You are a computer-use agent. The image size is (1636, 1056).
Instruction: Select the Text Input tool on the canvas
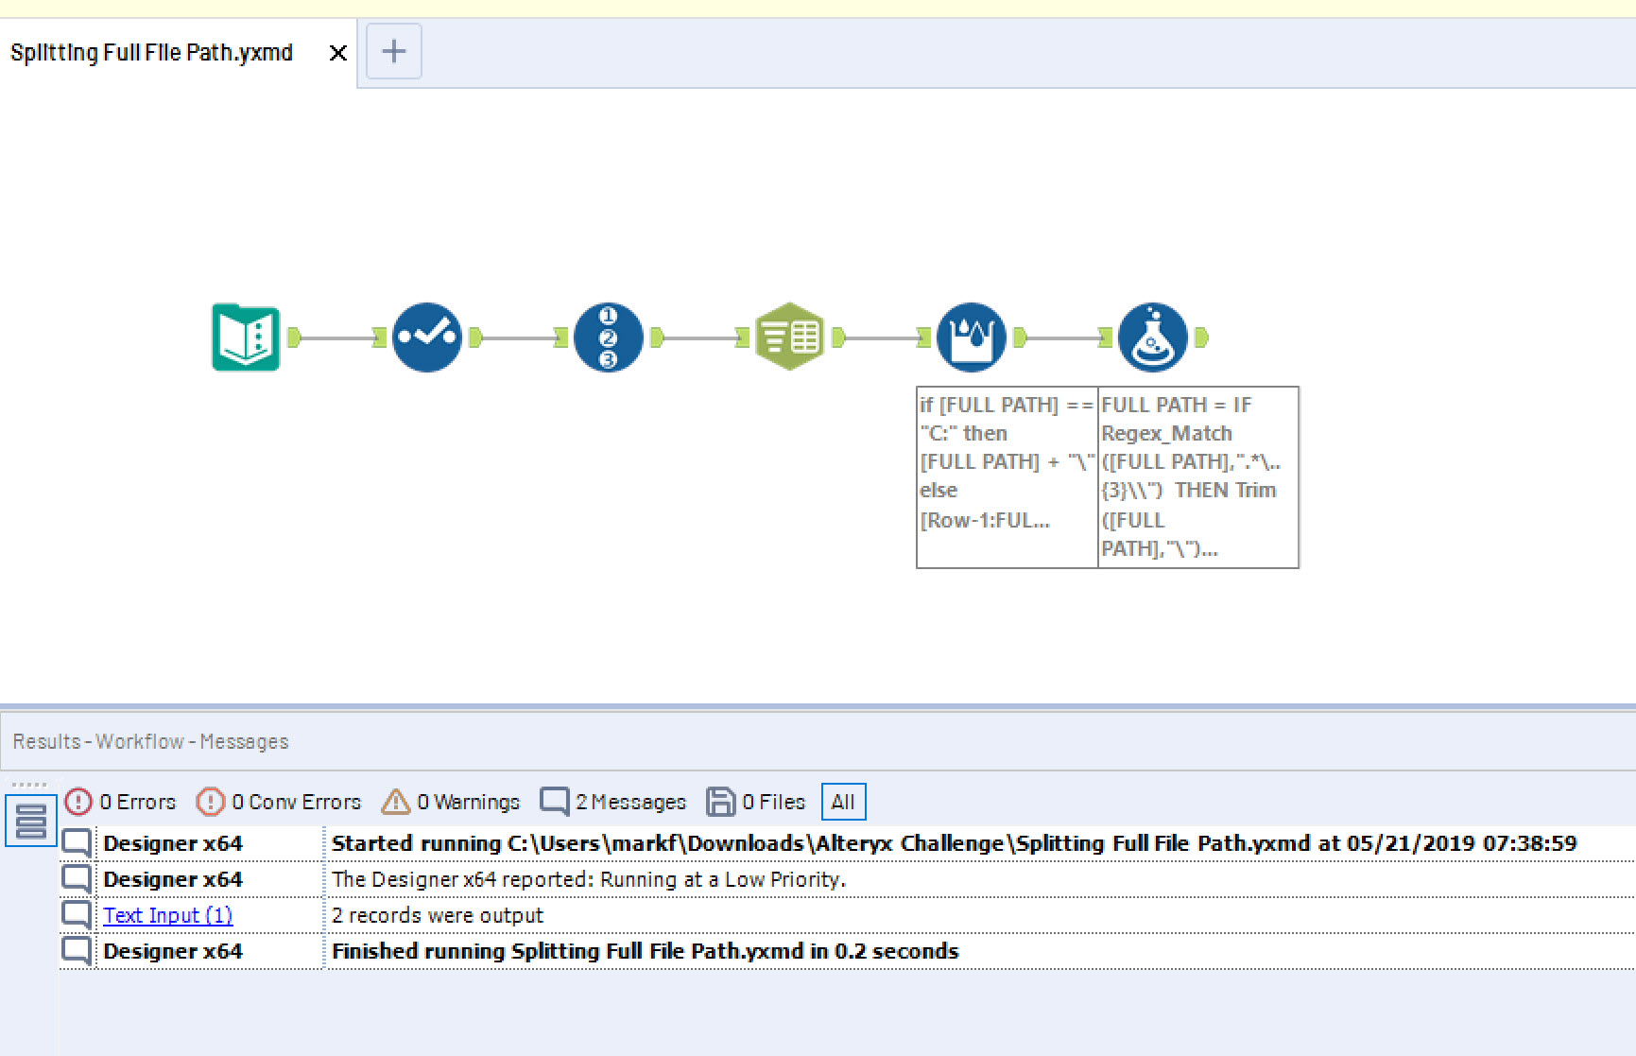click(246, 338)
